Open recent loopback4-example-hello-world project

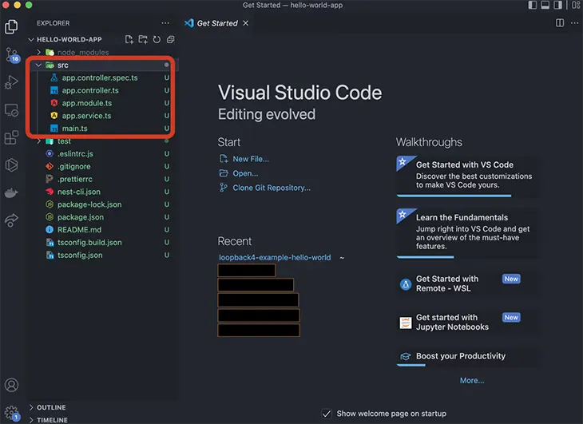click(x=275, y=258)
